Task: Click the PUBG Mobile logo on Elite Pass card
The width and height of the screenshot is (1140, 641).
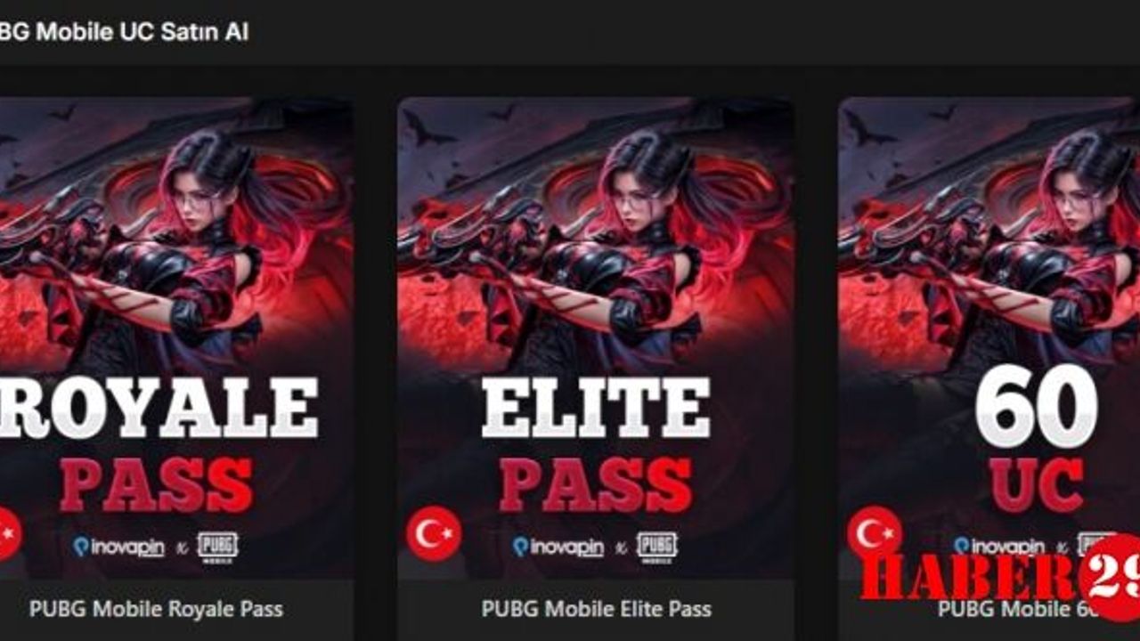Action: (x=656, y=547)
